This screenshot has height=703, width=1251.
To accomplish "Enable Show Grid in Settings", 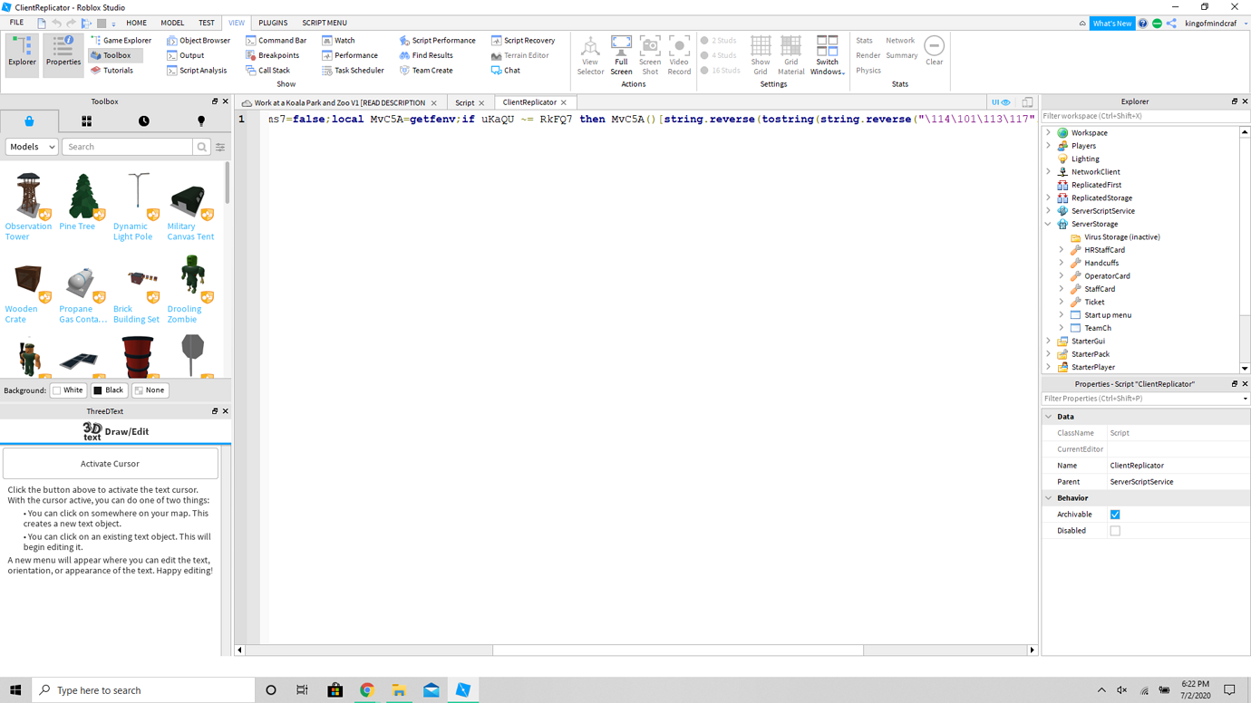I will point(760,54).
